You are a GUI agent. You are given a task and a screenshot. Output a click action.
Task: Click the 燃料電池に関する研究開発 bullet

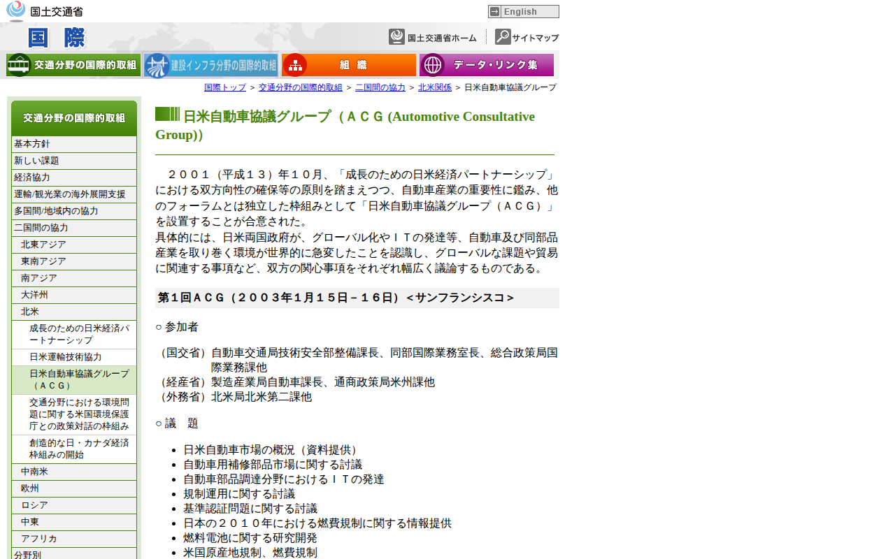[x=250, y=538]
